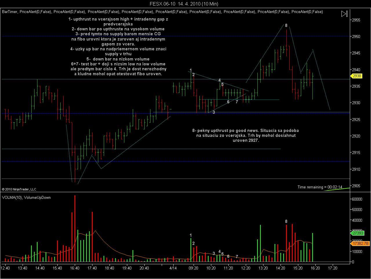Viewport: 371px width, 279px height.
Task: Click annotation number 6 in the price panel
Action: click(x=228, y=102)
